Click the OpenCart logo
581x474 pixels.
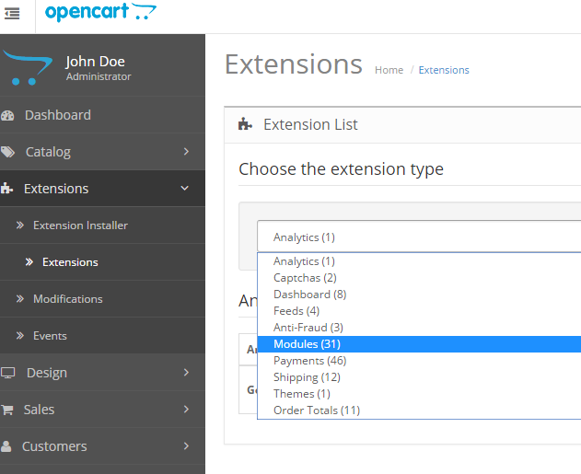point(100,13)
